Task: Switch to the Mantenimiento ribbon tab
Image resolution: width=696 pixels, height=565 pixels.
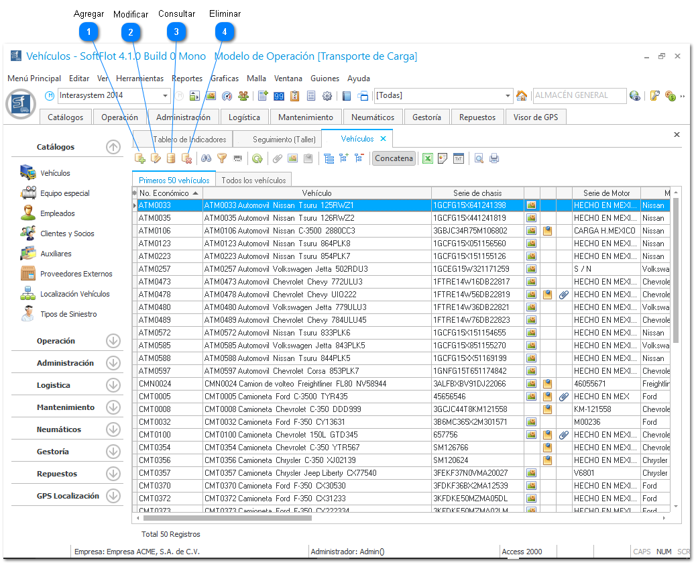Action: click(x=306, y=117)
